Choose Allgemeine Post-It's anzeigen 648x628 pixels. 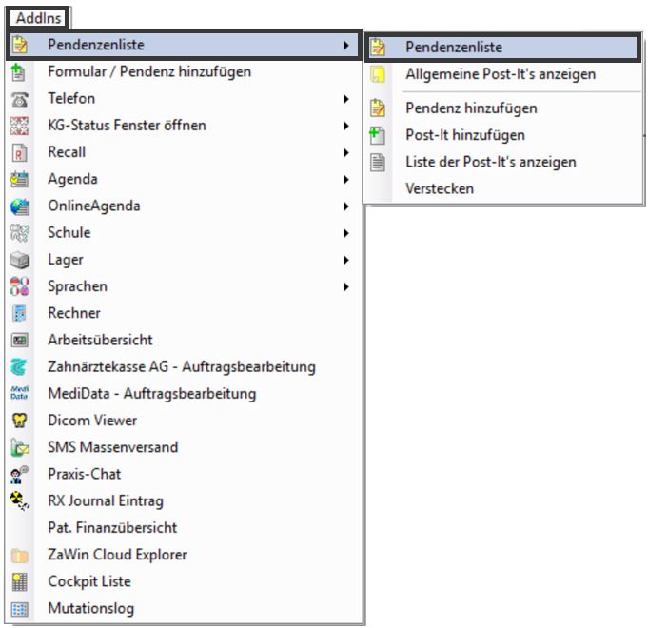click(x=502, y=74)
